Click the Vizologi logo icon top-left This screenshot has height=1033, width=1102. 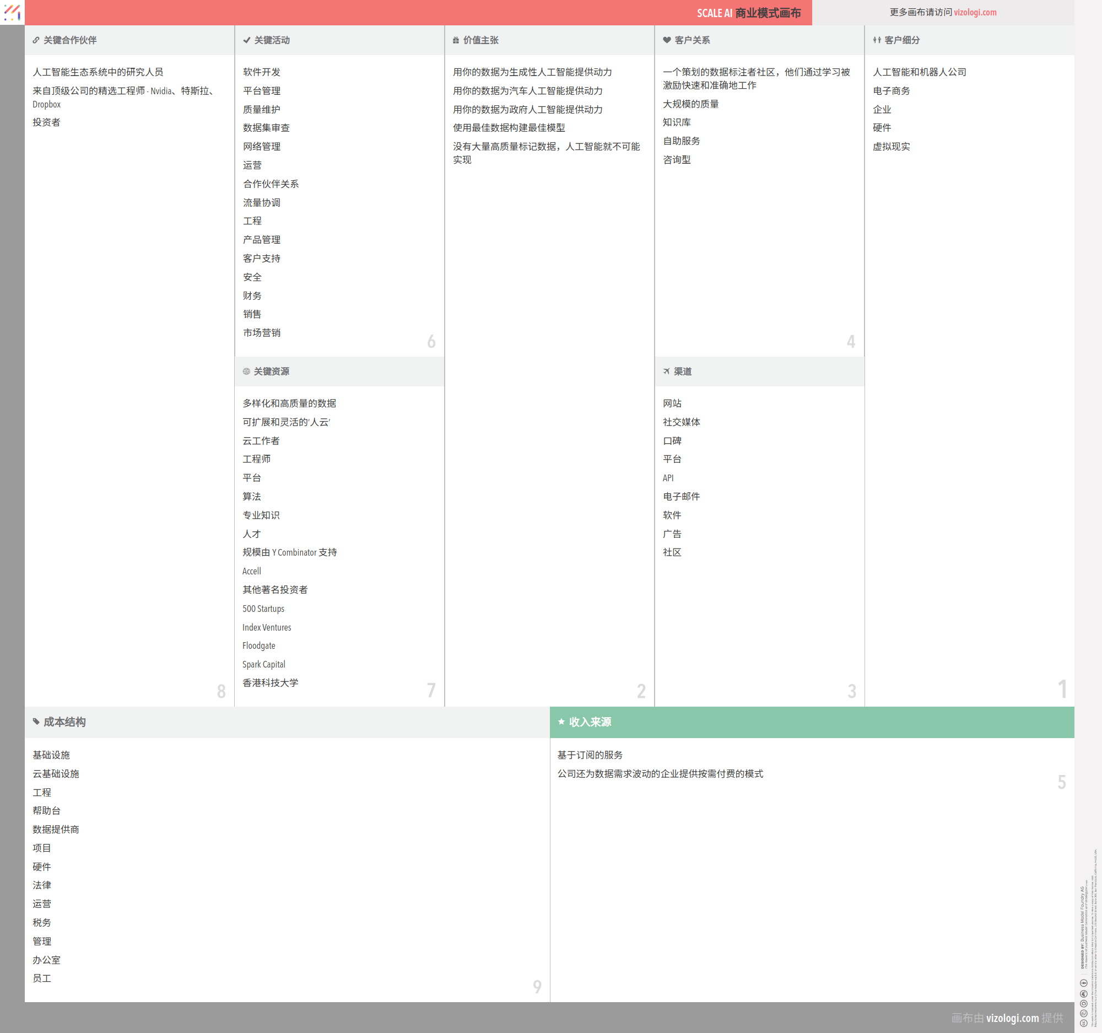coord(12,12)
